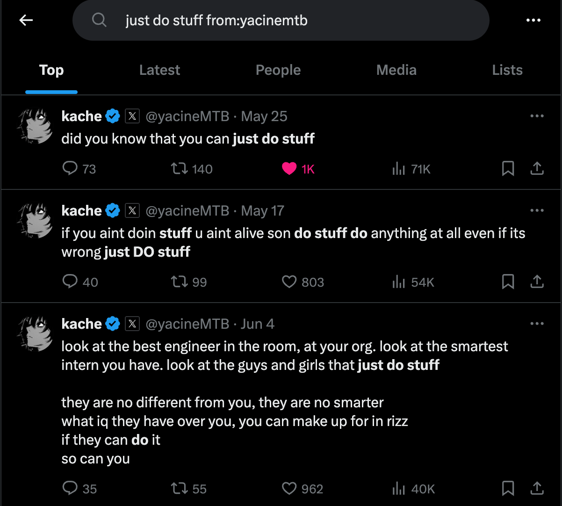
Task: Share the May 25 tweet
Action: pos(537,168)
